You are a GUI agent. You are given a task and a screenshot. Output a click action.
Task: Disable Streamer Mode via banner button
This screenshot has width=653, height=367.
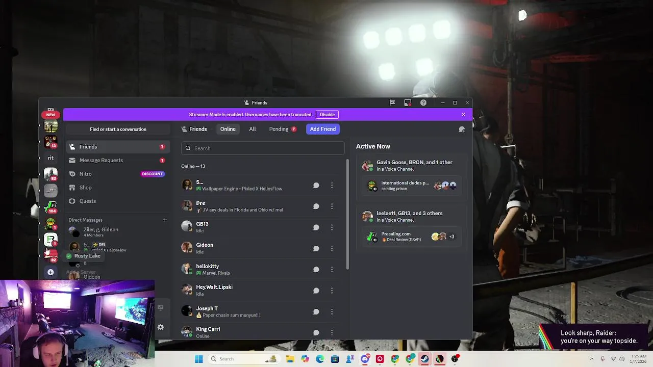[327, 115]
